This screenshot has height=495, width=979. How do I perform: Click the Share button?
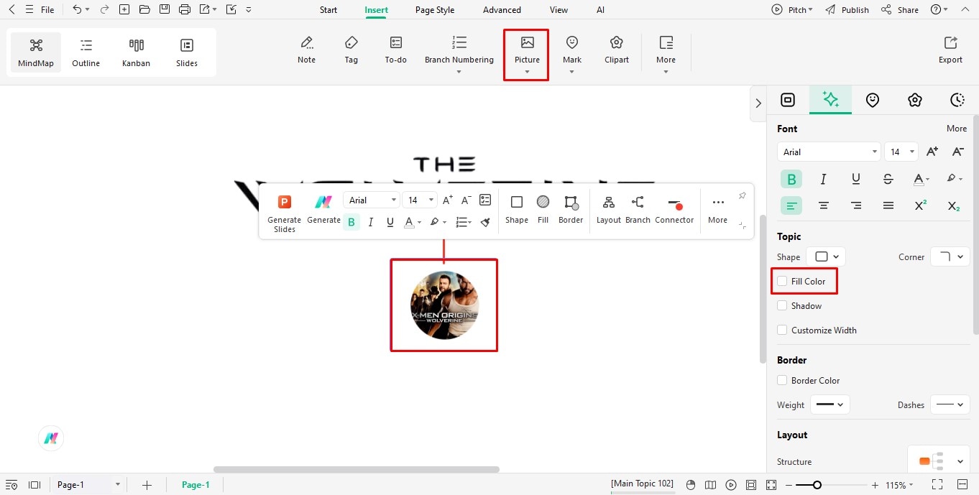(x=900, y=10)
